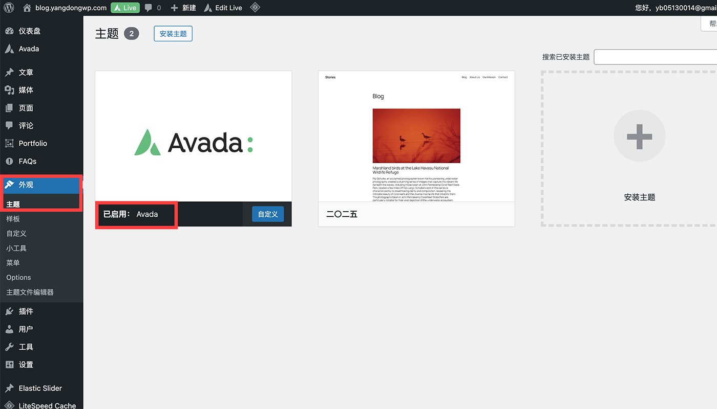Focus the search installed themes field
This screenshot has height=409, width=717.
click(656, 57)
